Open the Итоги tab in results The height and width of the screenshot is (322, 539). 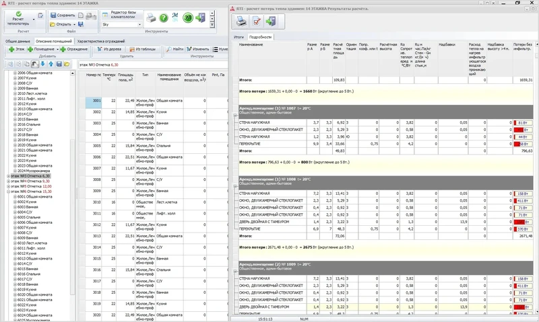point(238,37)
